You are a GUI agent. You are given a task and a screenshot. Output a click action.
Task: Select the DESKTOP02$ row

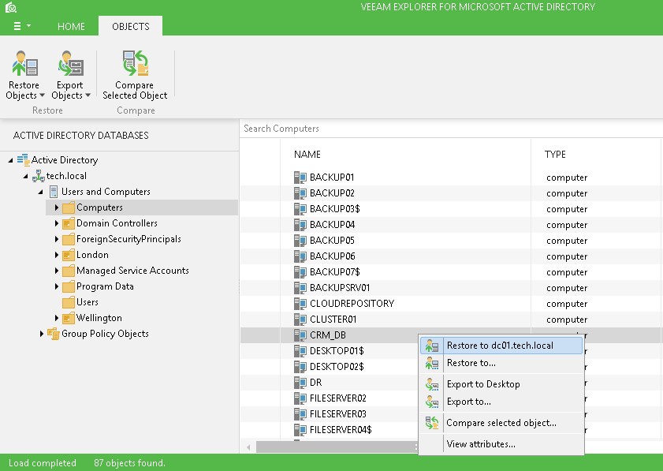pyautogui.click(x=330, y=367)
